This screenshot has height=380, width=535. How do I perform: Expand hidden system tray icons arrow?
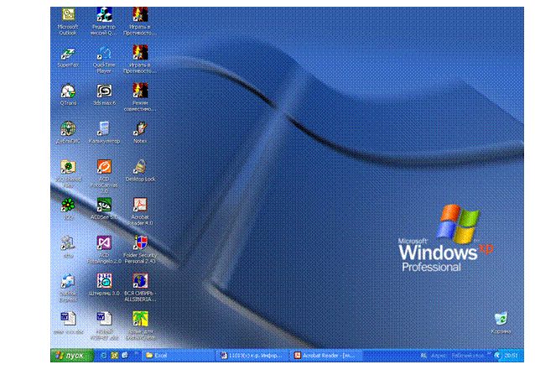[497, 356]
